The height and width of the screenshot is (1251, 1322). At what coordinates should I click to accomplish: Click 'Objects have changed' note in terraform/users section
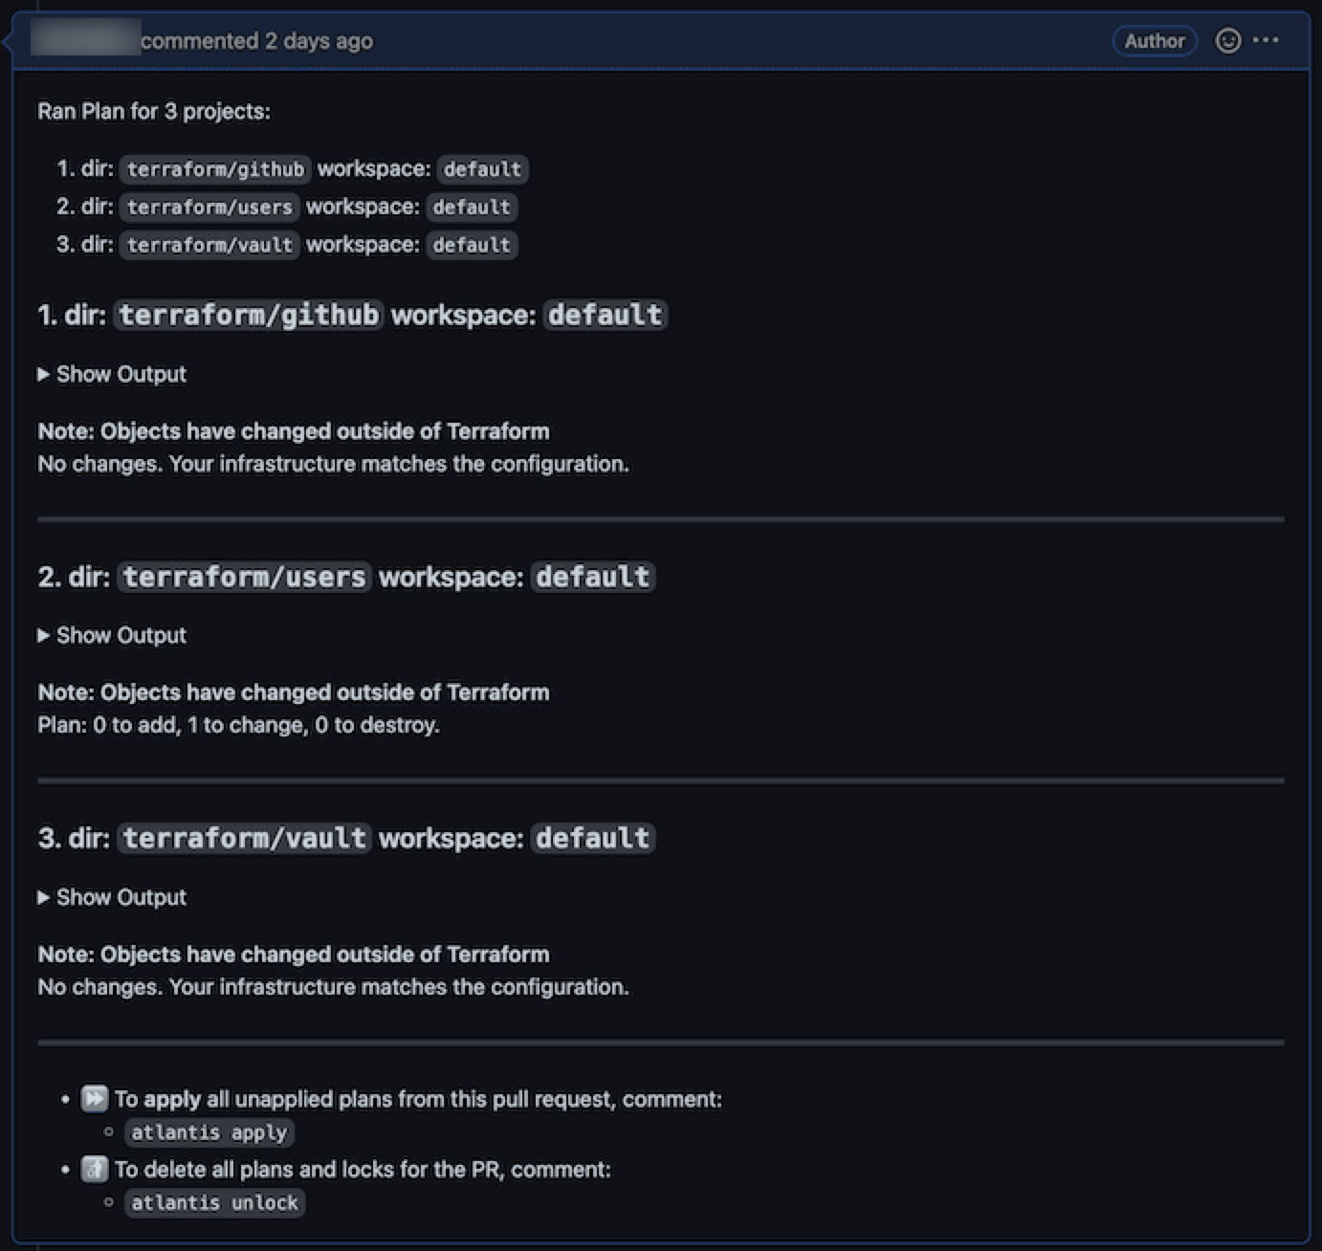click(294, 692)
